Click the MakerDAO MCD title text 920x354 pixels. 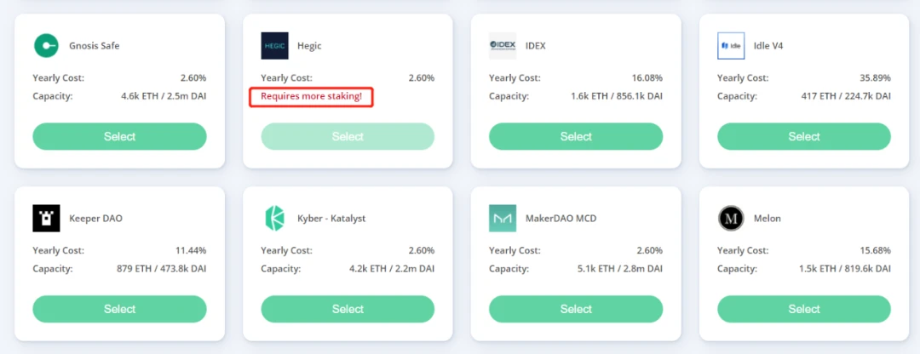point(561,219)
